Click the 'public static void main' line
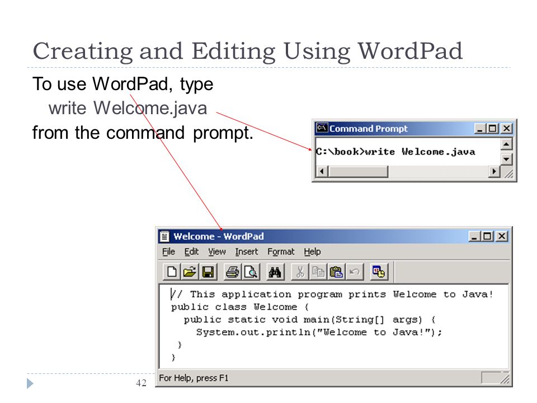 [309, 320]
